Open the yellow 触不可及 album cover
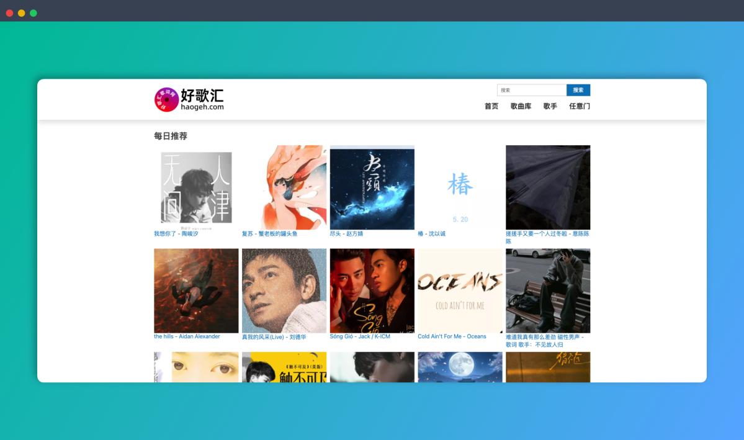The width and height of the screenshot is (744, 440). tap(284, 367)
